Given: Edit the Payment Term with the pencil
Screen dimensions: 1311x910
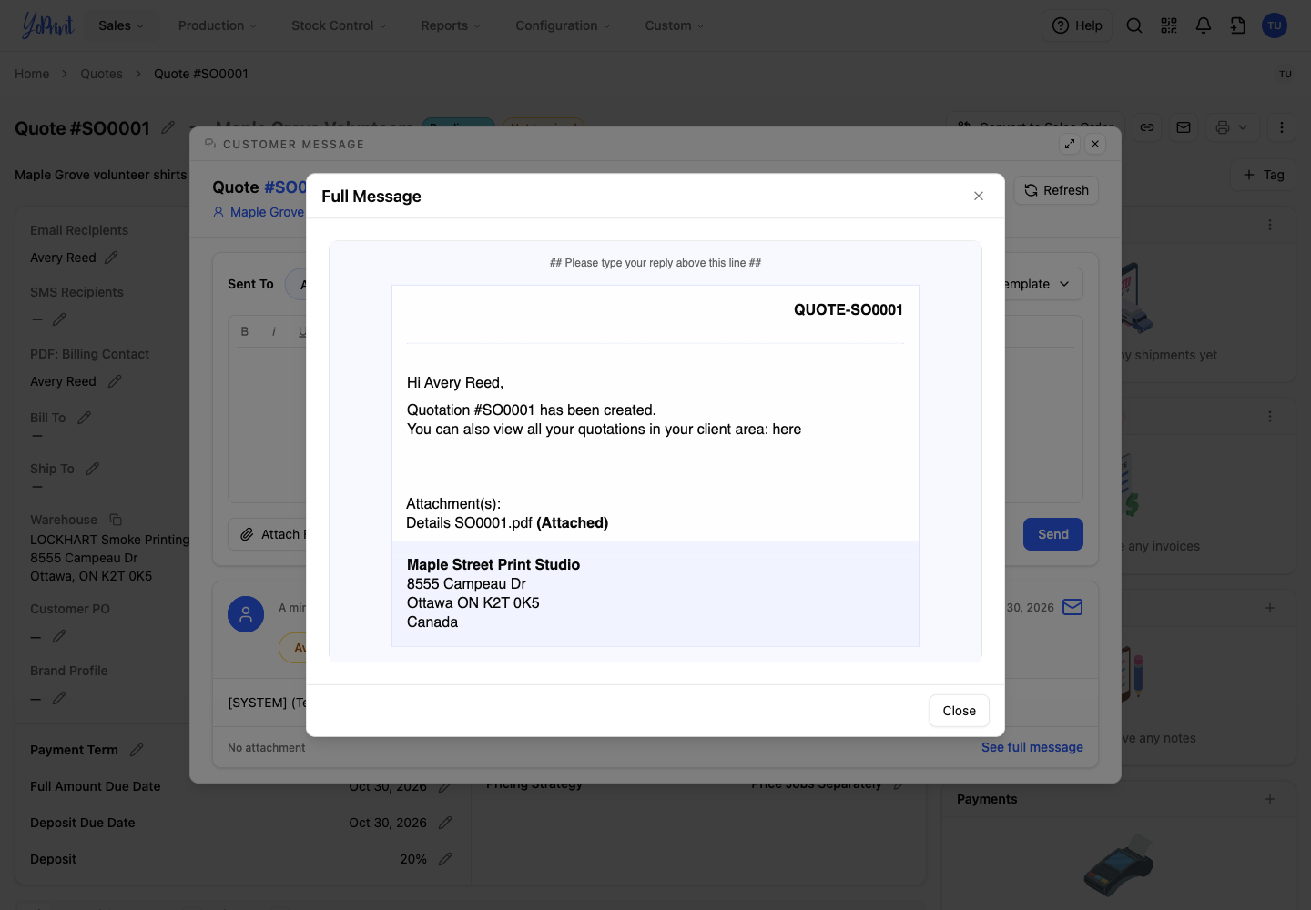Looking at the screenshot, I should (x=137, y=750).
